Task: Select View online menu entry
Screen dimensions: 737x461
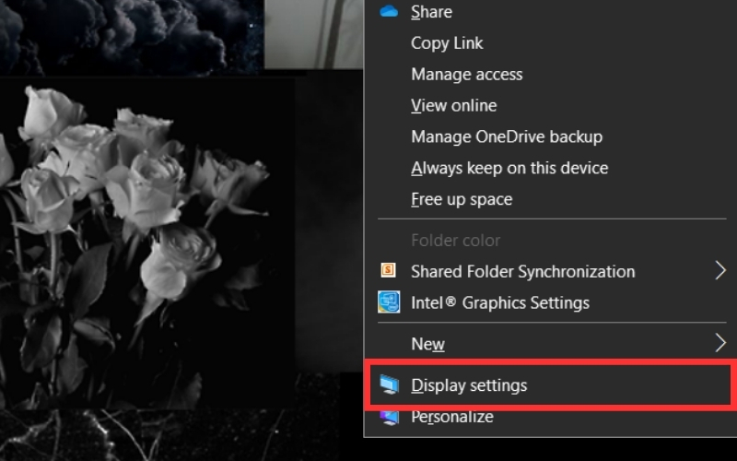Action: tap(453, 105)
